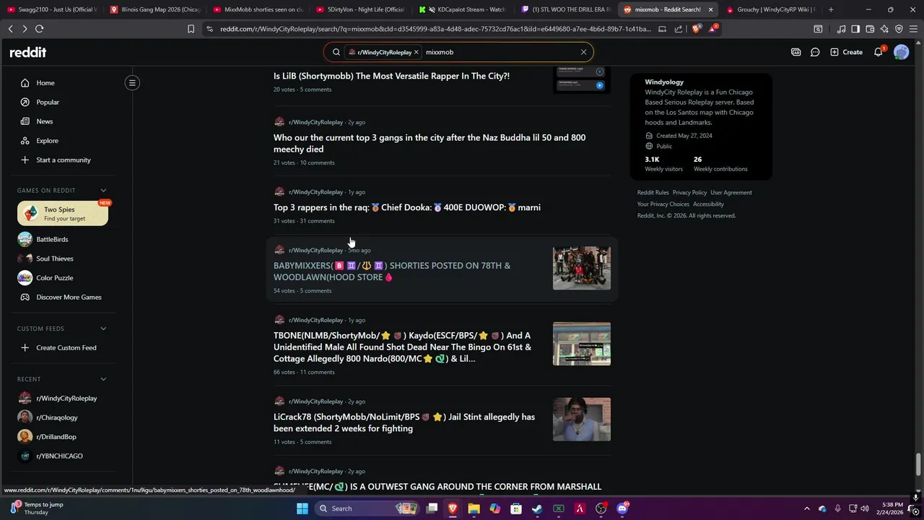This screenshot has width=924, height=520.
Task: Switch to the Grouchy WindyCityRP Wiki tab
Action: click(771, 9)
